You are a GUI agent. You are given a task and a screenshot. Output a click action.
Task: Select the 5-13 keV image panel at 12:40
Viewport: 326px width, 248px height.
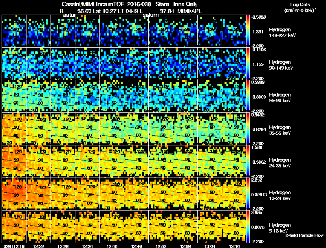tap(112, 226)
